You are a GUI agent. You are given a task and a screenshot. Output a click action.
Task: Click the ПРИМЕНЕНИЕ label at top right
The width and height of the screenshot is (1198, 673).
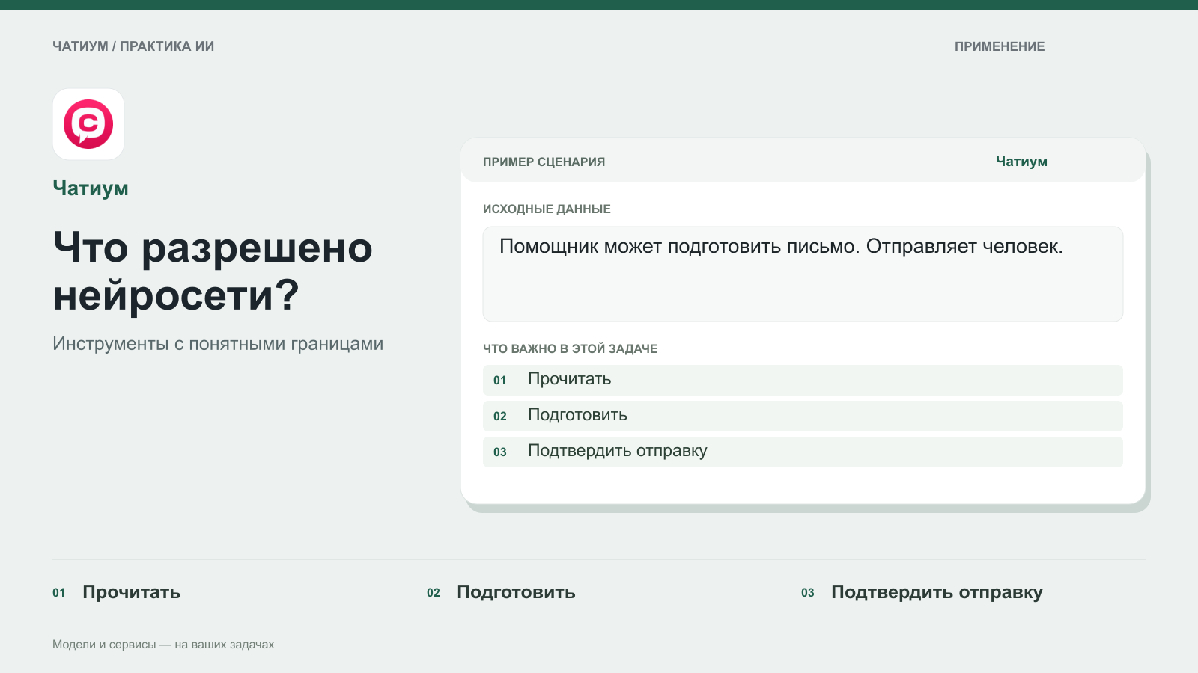click(x=1000, y=46)
